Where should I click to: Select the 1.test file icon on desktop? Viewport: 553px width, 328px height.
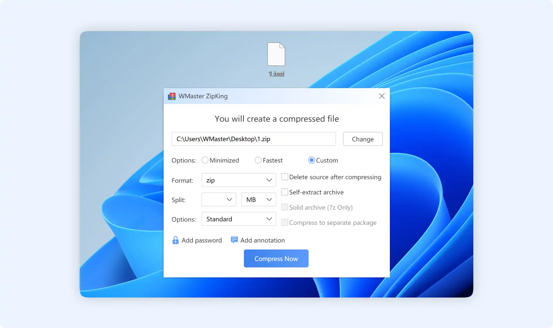(x=276, y=54)
